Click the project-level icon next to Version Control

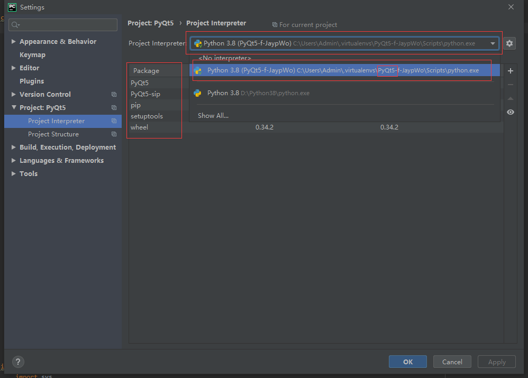[114, 95]
